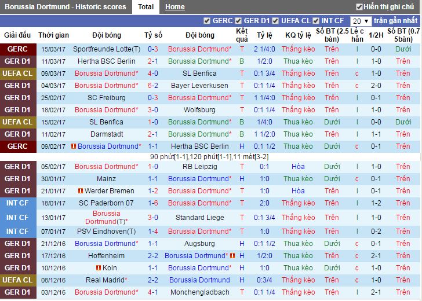This screenshot has height=301, width=422.
Task: Open Real Madrid team link
Action: coord(107,280)
